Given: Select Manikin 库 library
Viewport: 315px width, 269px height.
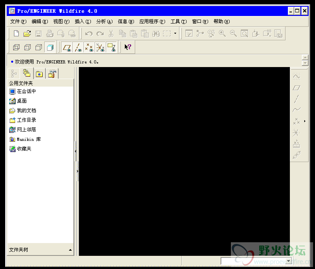Looking at the screenshot, I should [x=25, y=139].
